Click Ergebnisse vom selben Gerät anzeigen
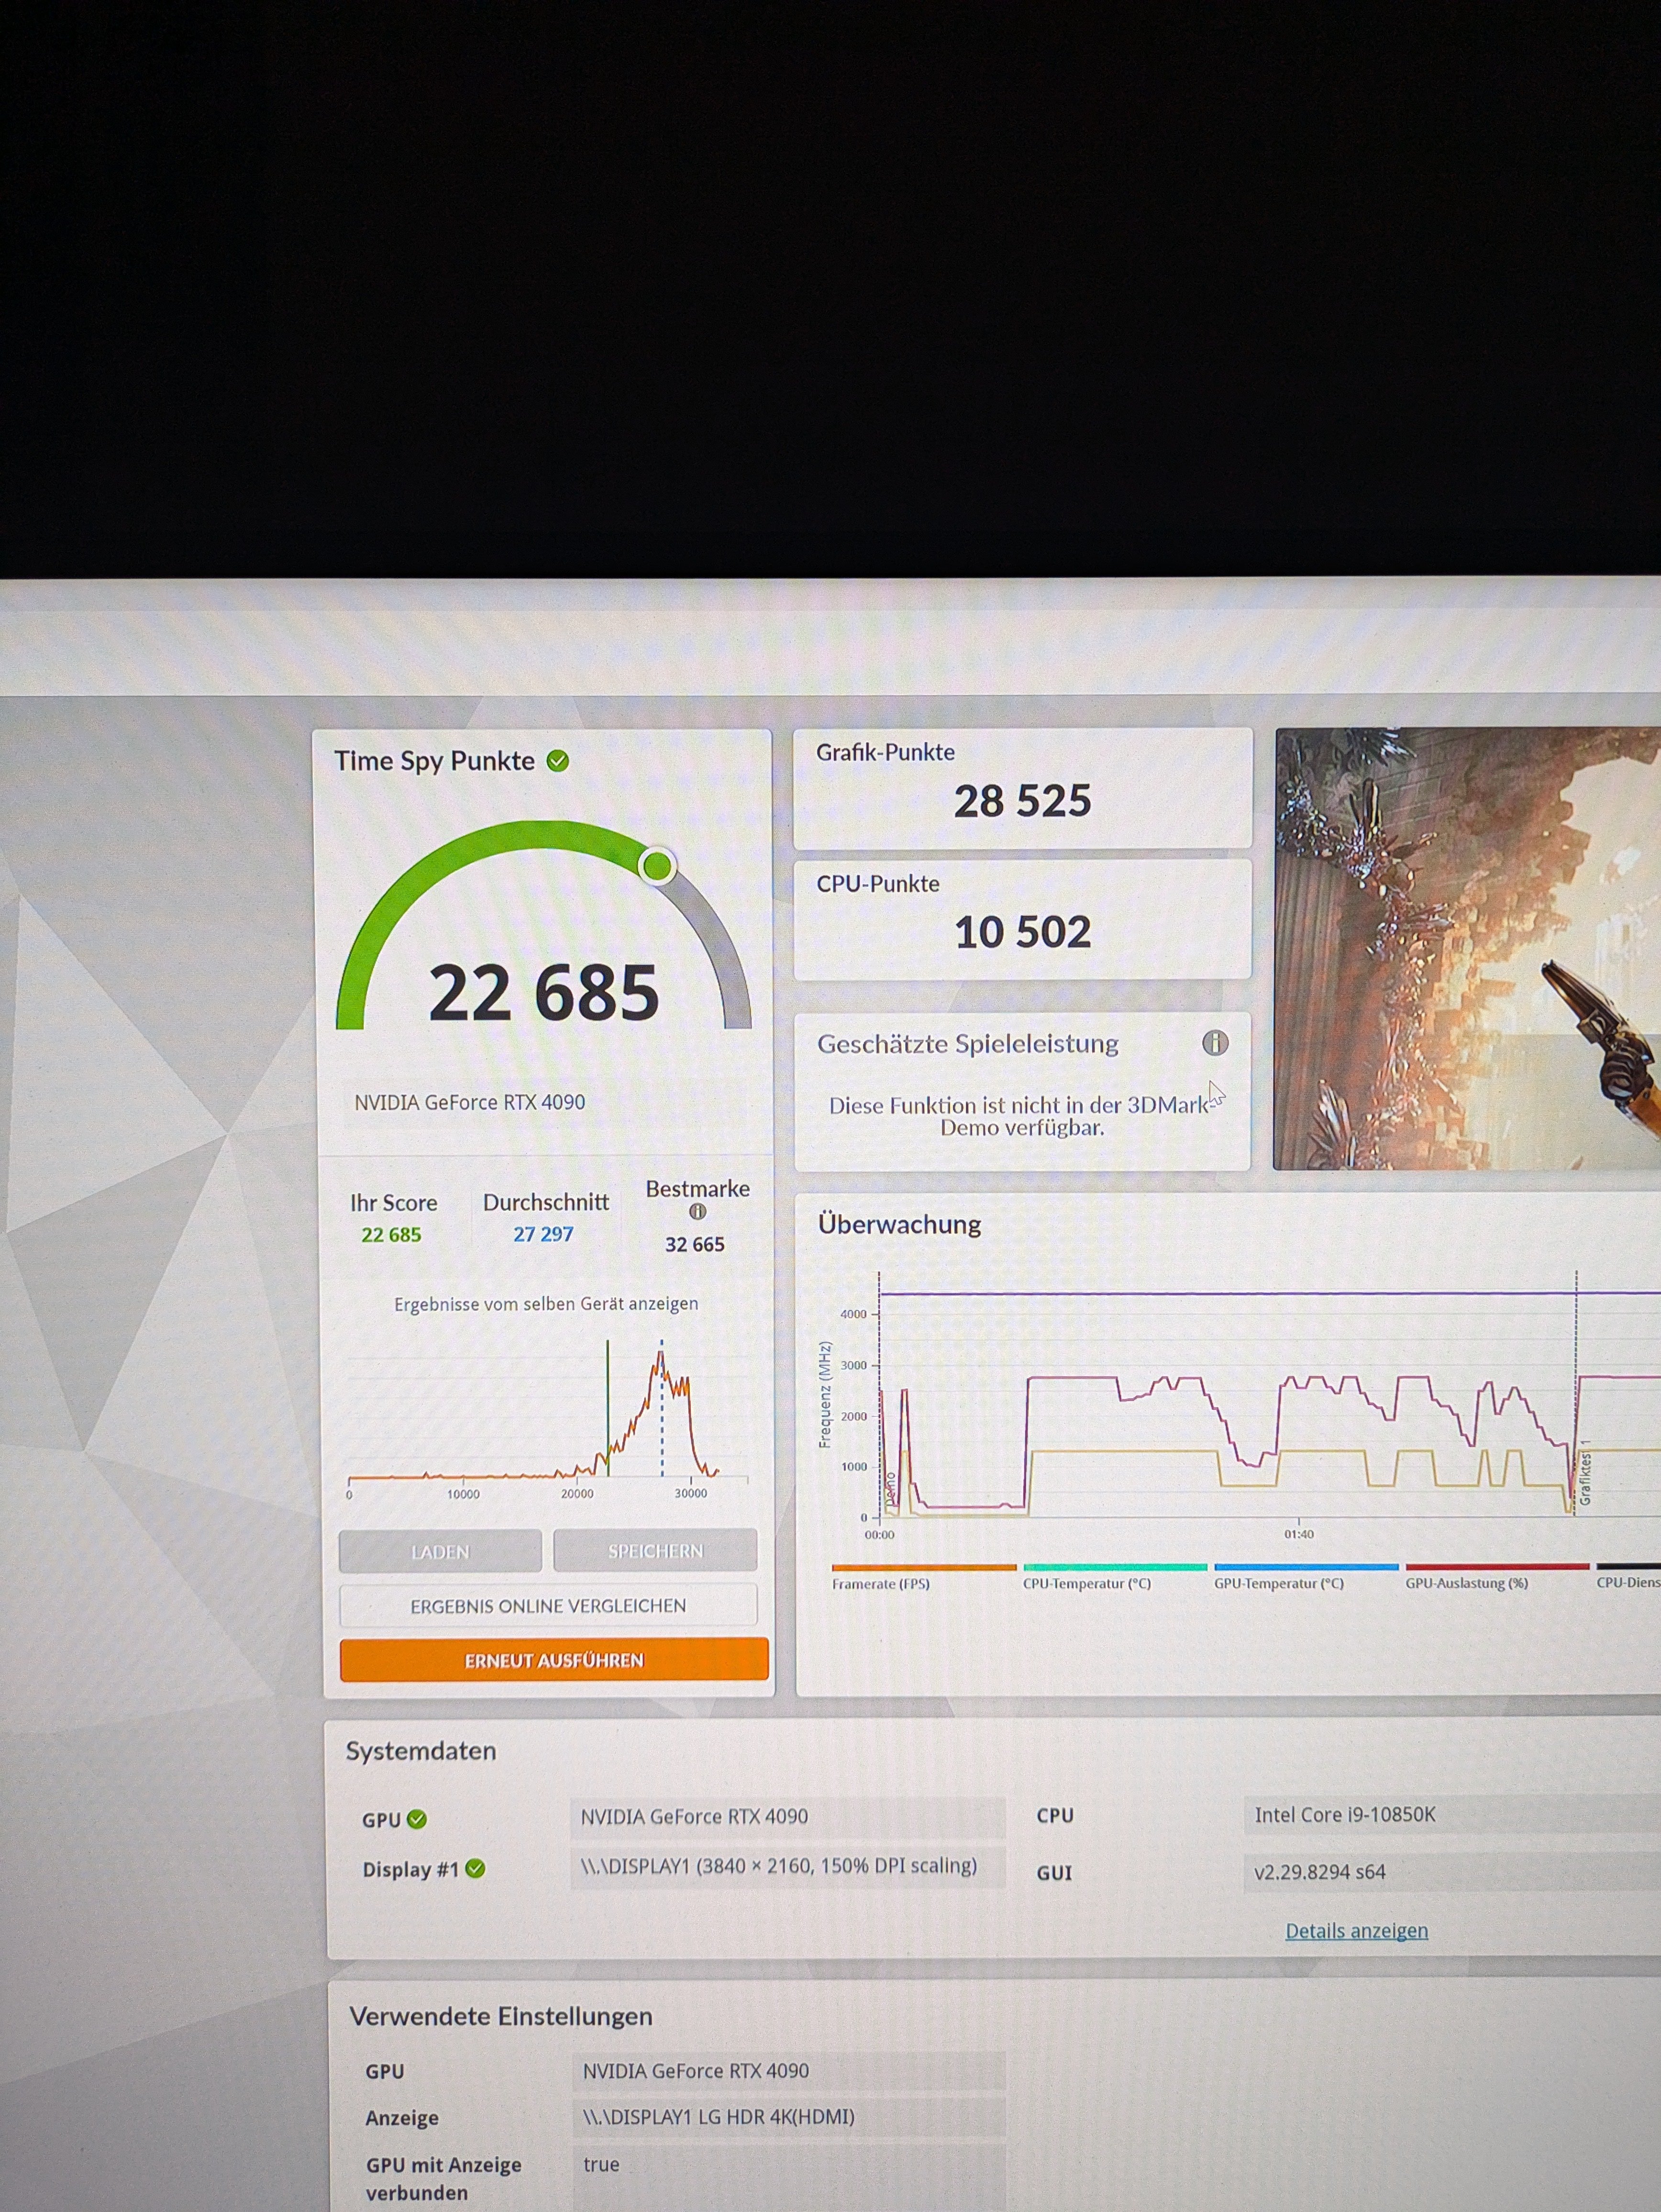 pyautogui.click(x=546, y=1304)
